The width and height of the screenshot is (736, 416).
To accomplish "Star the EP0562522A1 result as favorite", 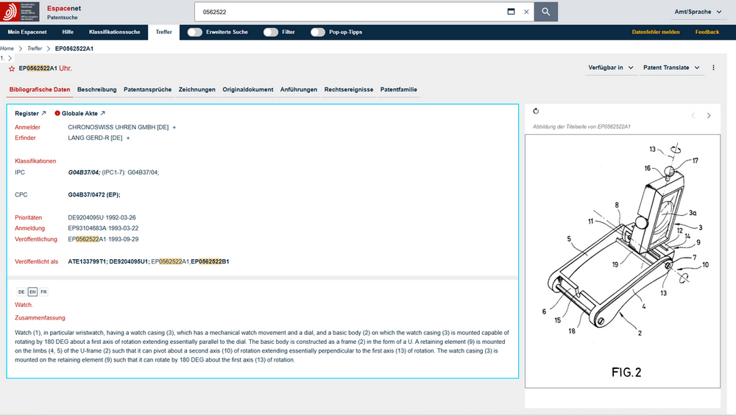I will (x=12, y=68).
